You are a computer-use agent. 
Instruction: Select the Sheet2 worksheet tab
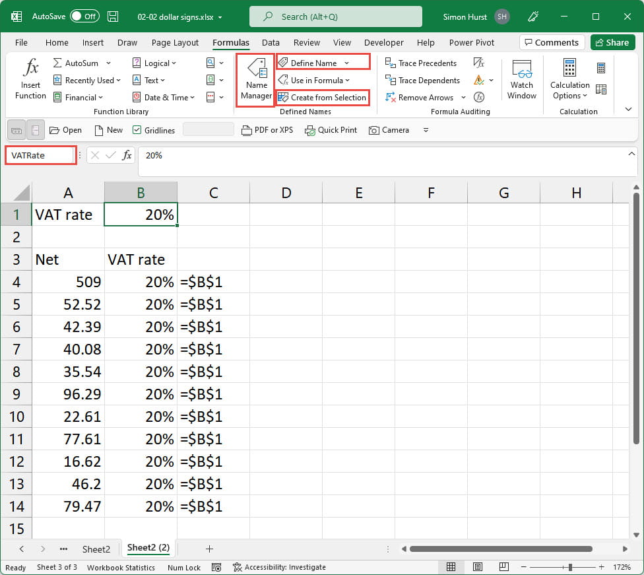(96, 549)
